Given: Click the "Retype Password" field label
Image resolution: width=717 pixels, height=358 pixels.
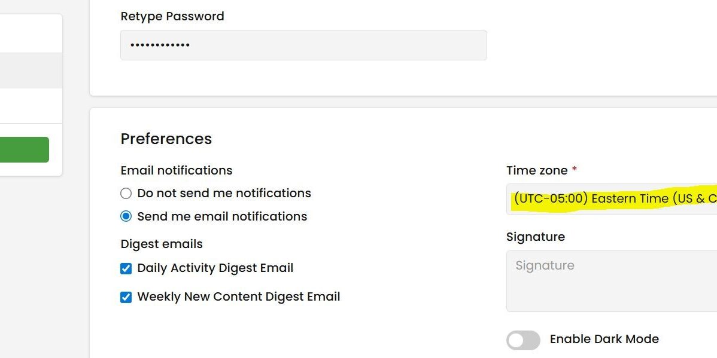Looking at the screenshot, I should coord(172,17).
